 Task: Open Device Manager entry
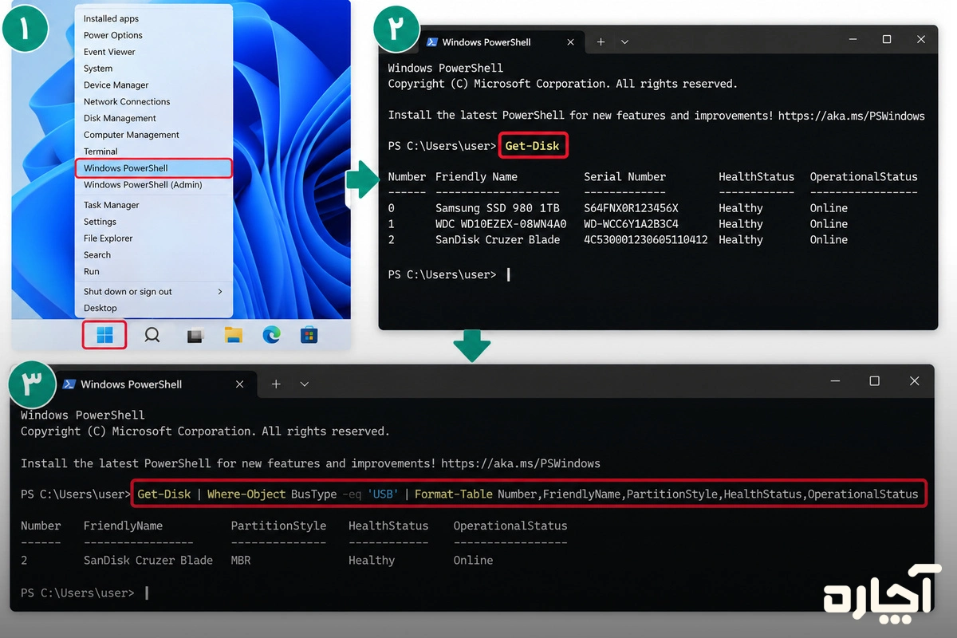(x=116, y=85)
